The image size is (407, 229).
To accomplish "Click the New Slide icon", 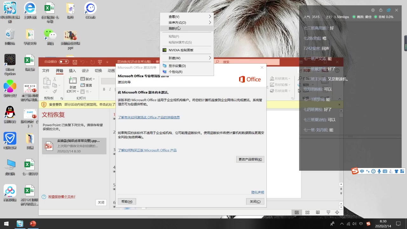I will (x=73, y=80).
